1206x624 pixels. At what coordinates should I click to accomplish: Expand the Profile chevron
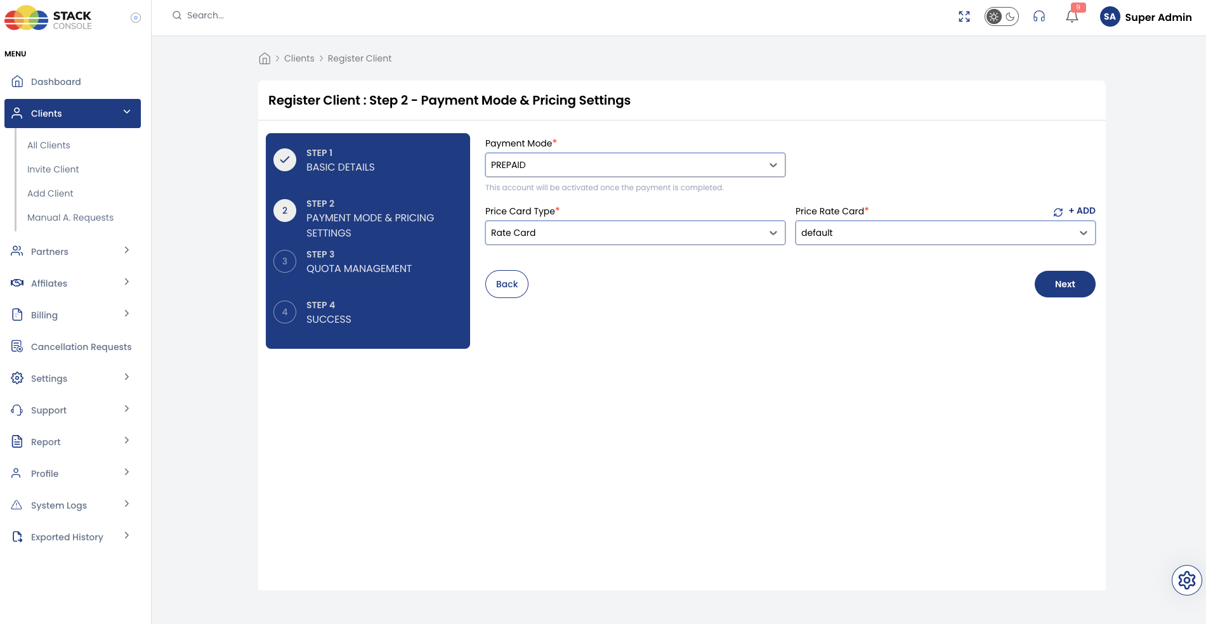[x=127, y=472]
